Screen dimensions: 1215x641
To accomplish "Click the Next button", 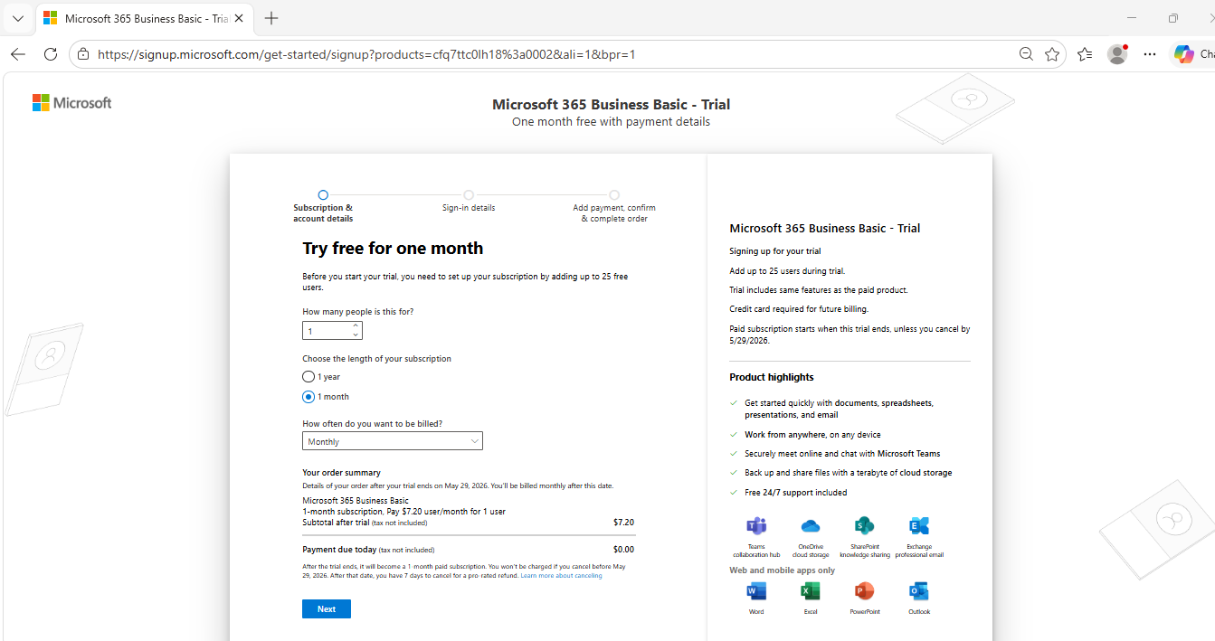I will [327, 609].
